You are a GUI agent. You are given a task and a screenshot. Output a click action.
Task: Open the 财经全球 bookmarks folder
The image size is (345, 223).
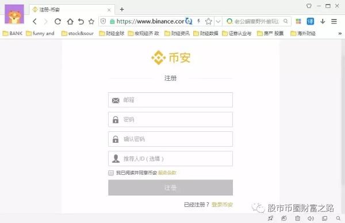[x=112, y=33]
